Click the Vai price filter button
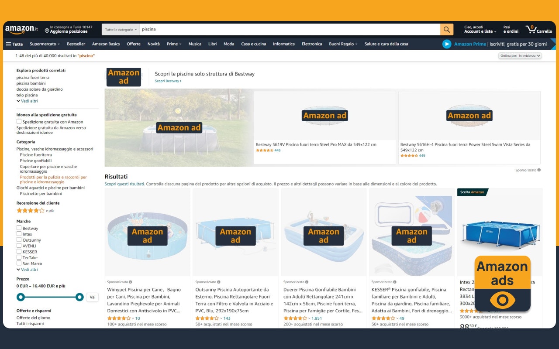The height and width of the screenshot is (349, 559). point(92,297)
